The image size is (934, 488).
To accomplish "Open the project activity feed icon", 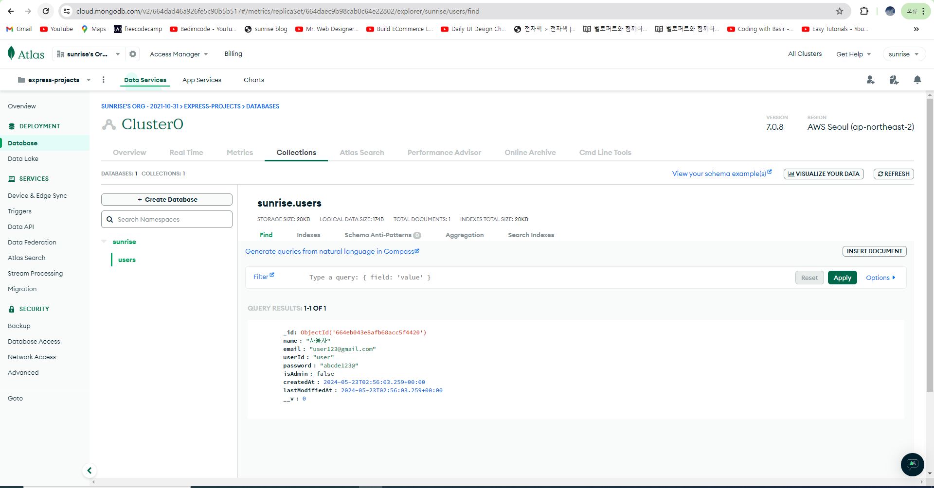I will (x=894, y=80).
